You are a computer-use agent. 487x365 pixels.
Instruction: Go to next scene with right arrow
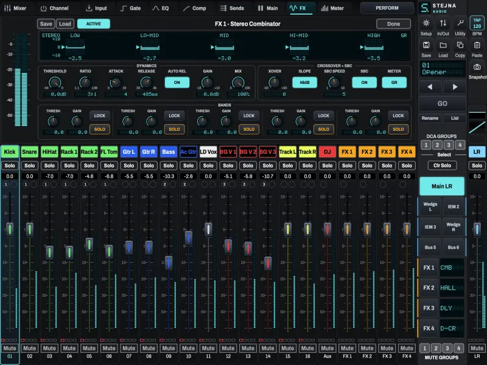tap(455, 87)
